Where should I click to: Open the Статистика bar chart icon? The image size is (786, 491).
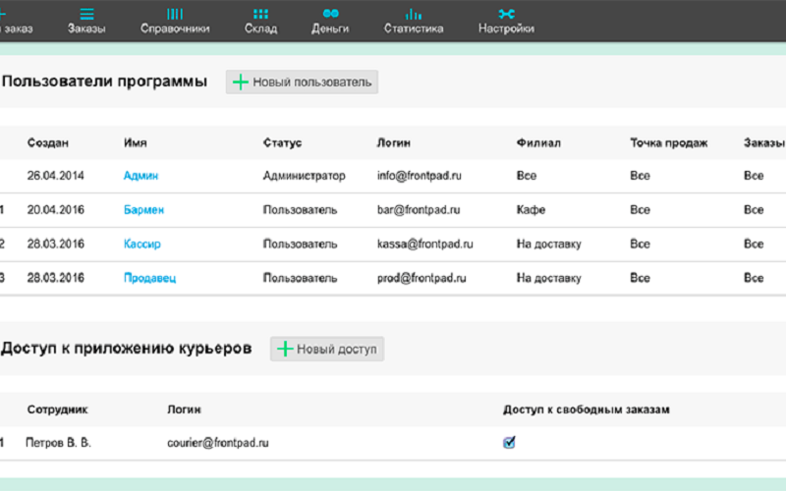[414, 14]
